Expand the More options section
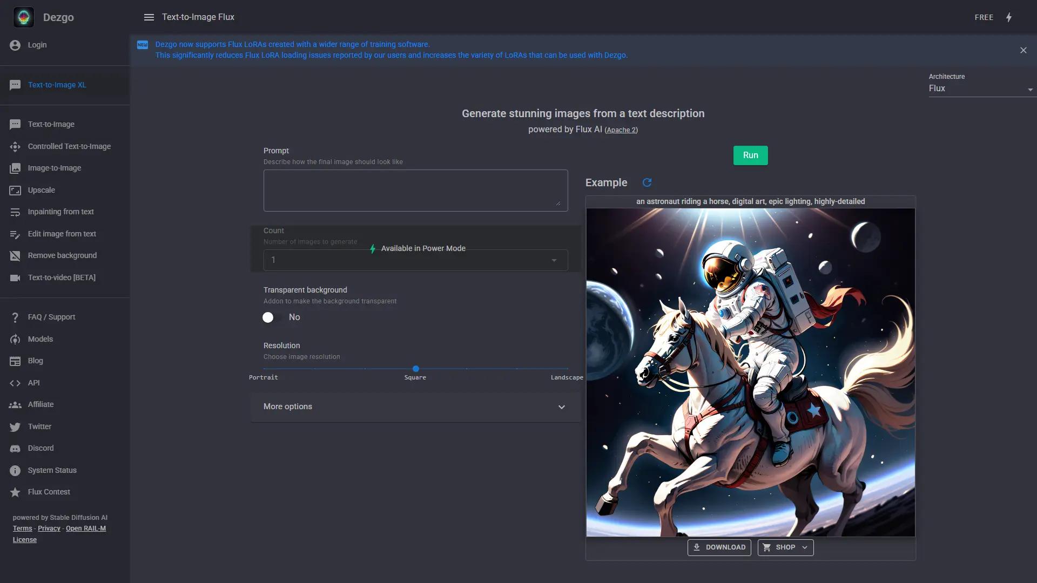Screen dimensions: 1037x583 [415, 406]
